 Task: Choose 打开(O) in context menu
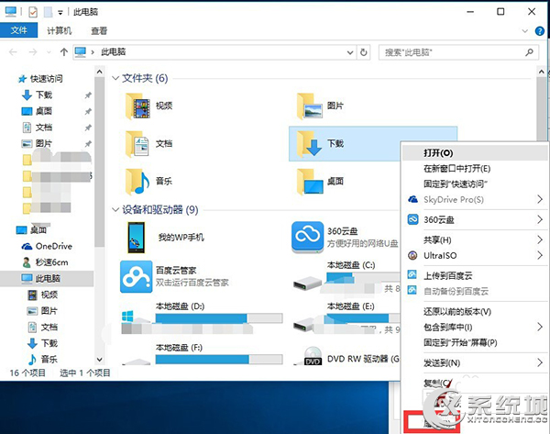(x=474, y=153)
